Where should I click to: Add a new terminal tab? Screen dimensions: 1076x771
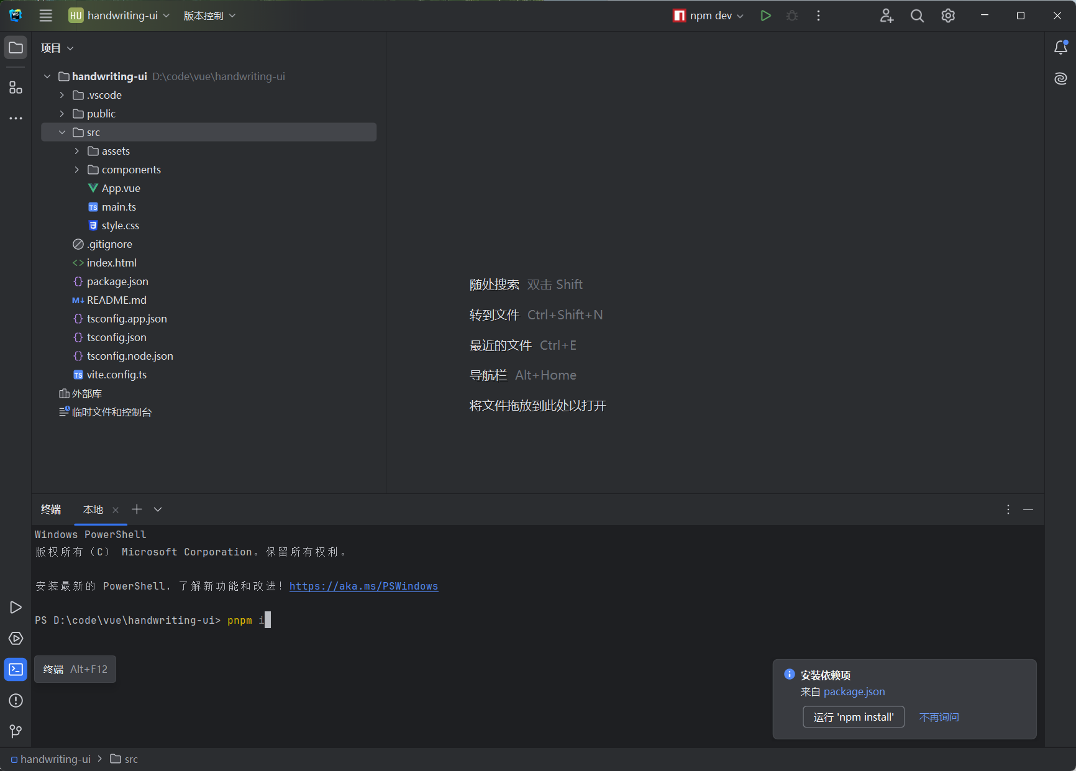(137, 509)
